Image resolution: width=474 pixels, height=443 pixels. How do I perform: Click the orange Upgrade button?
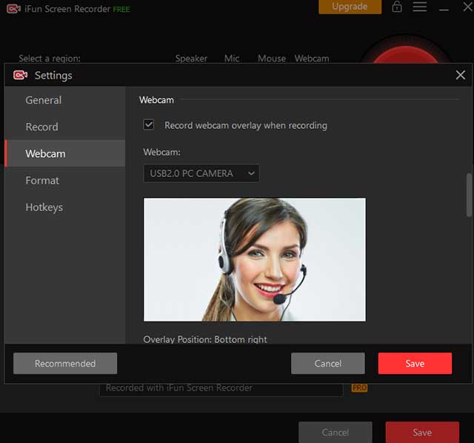(x=350, y=7)
